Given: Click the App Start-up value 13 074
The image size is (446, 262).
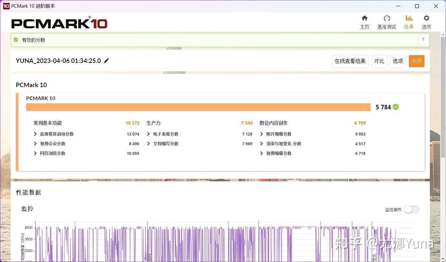Looking at the screenshot, I should (x=133, y=134).
